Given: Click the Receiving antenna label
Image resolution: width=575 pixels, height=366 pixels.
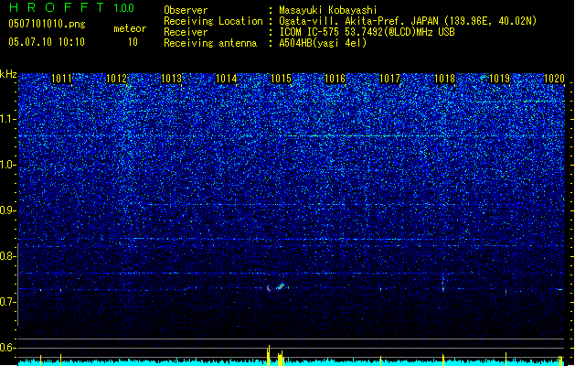Looking at the screenshot, I should coord(210,43).
